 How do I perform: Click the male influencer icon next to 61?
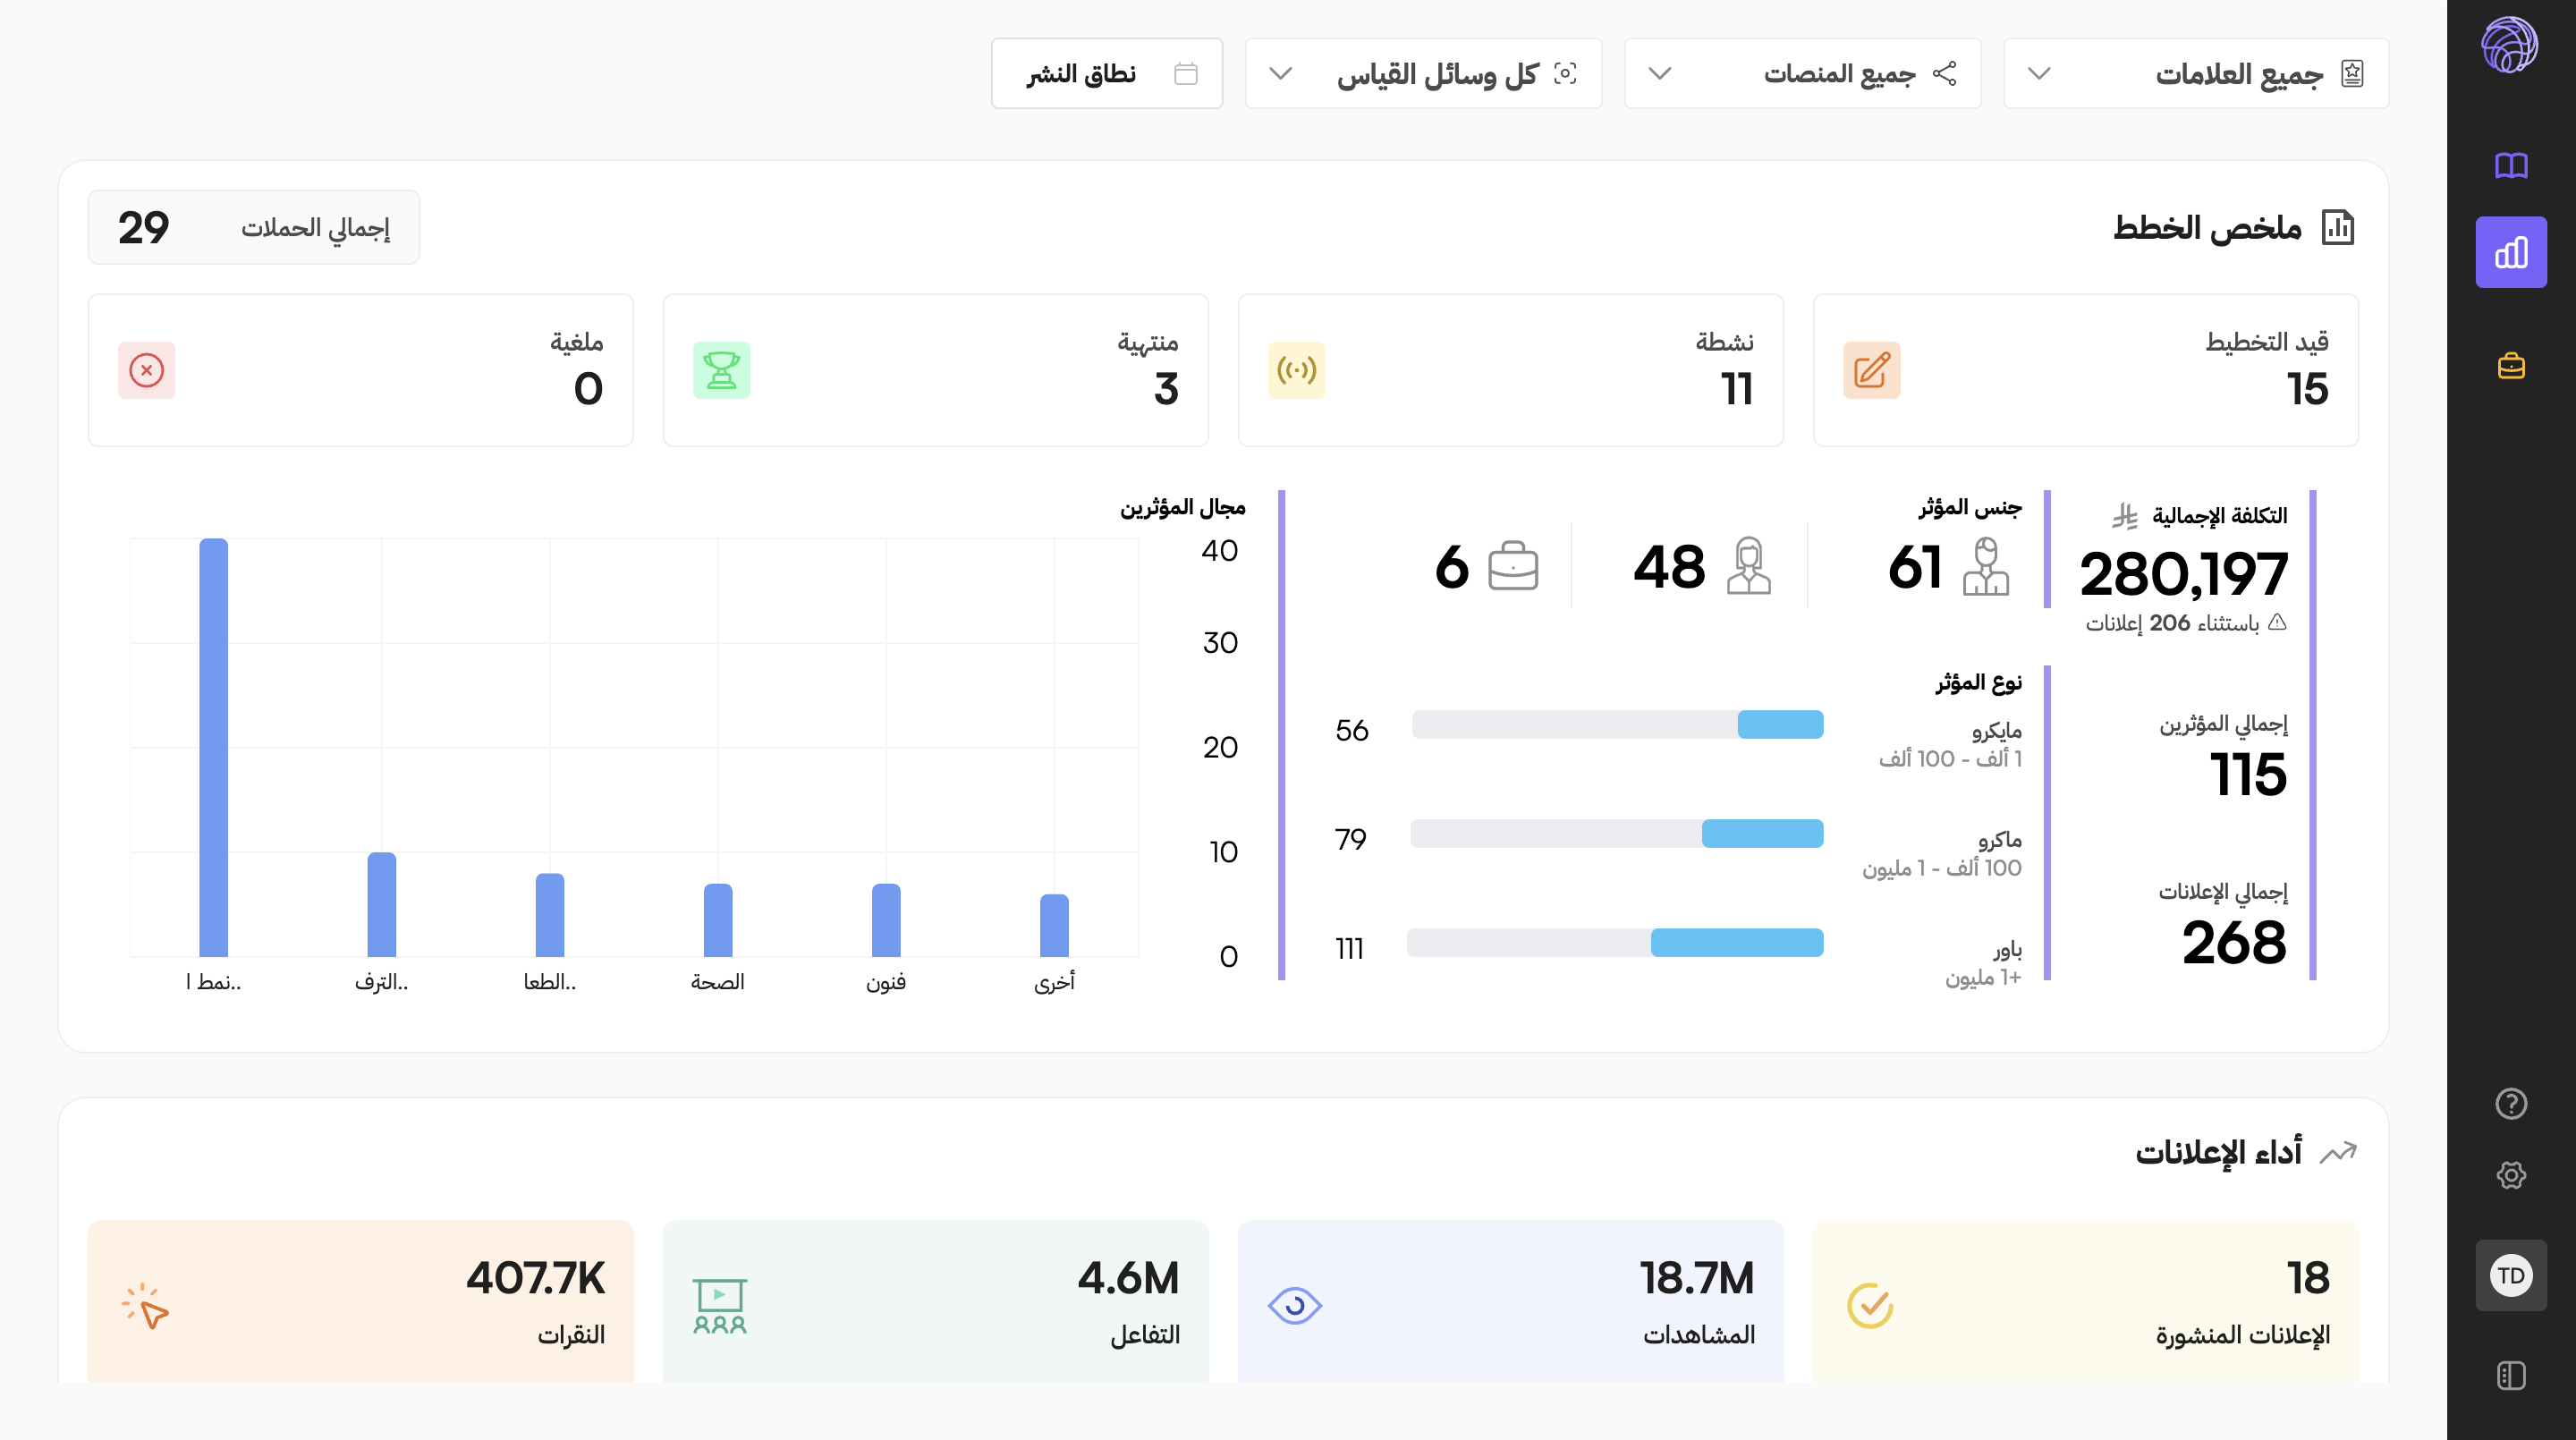pyautogui.click(x=1985, y=567)
